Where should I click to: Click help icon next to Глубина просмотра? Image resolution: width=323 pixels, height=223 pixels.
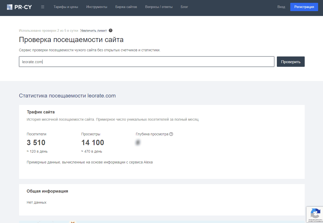click(x=171, y=134)
